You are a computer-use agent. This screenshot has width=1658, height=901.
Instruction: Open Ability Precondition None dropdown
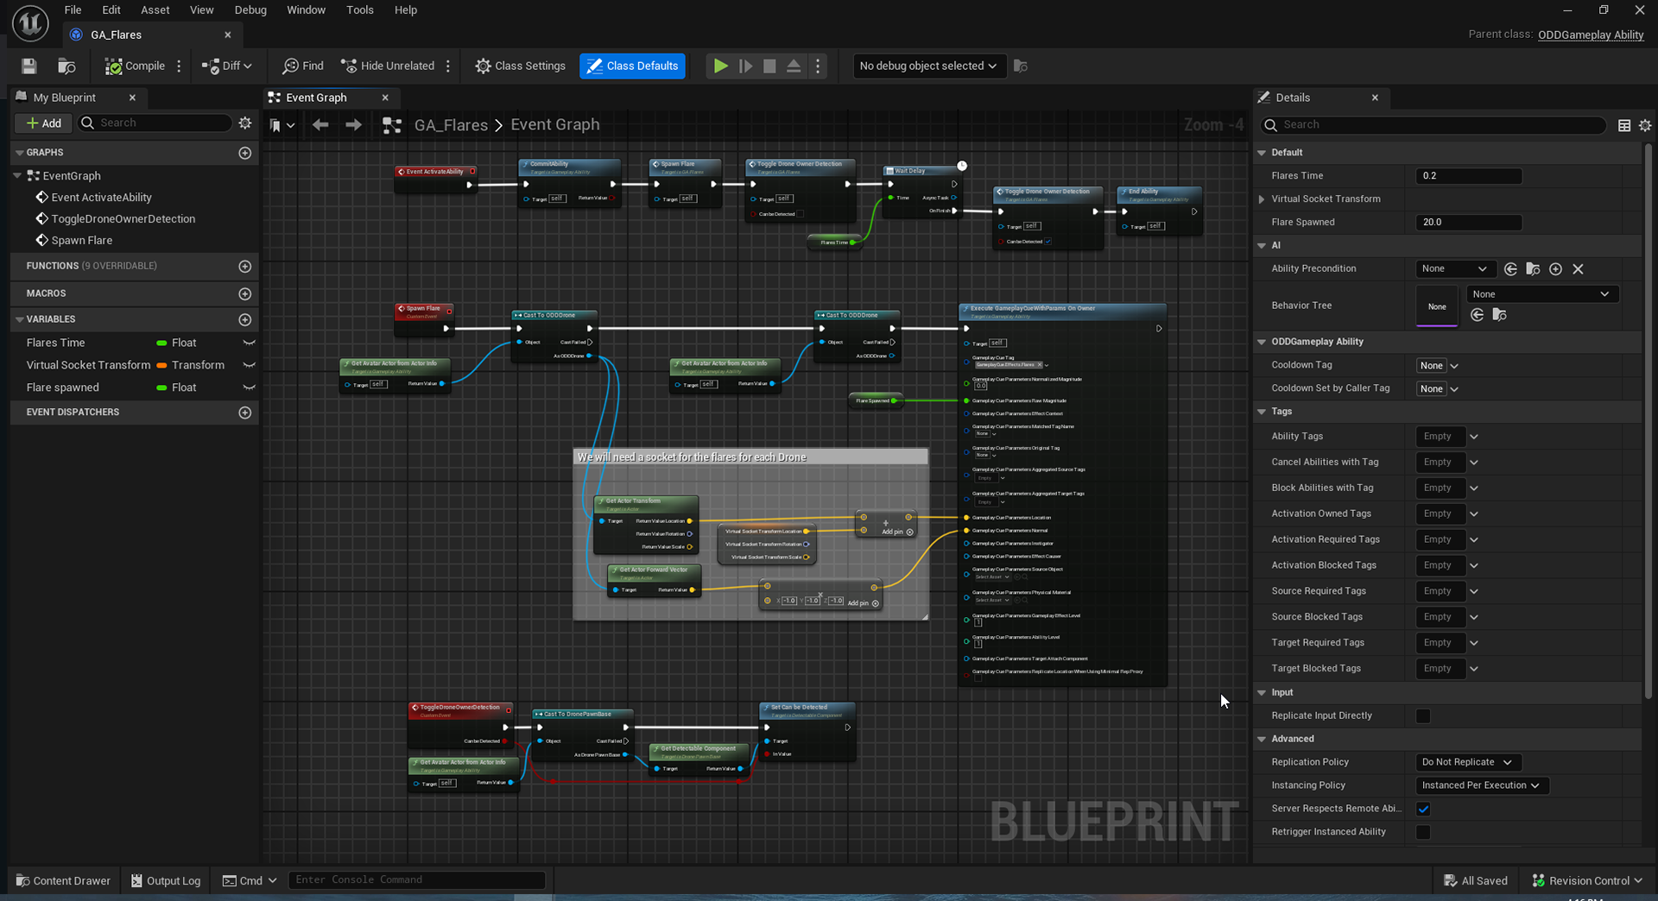(x=1454, y=269)
